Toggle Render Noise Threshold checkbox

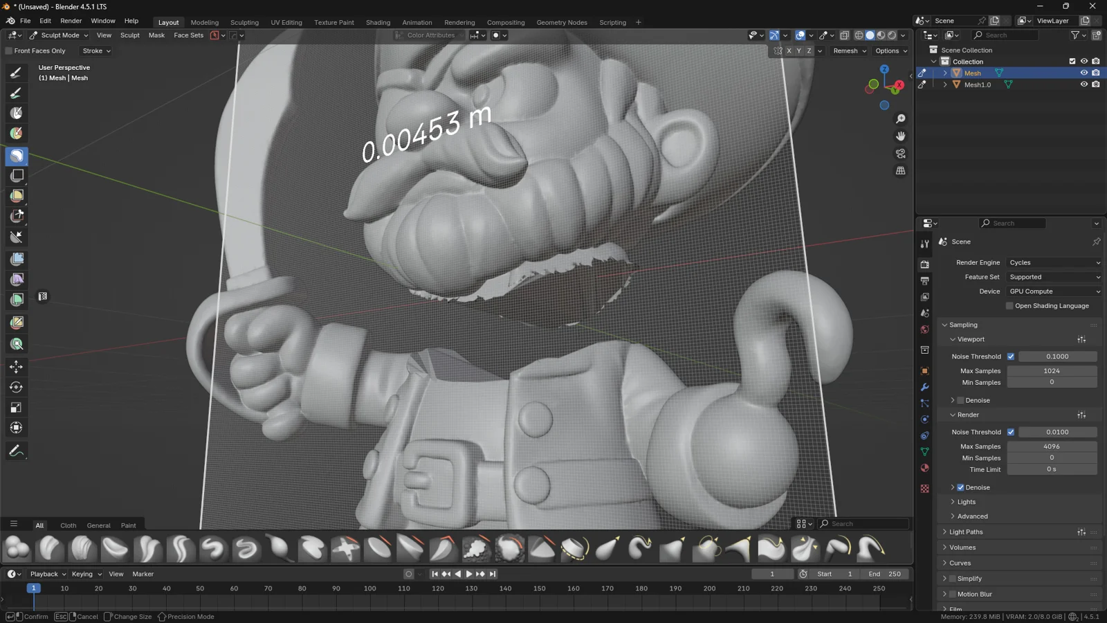[1011, 432]
